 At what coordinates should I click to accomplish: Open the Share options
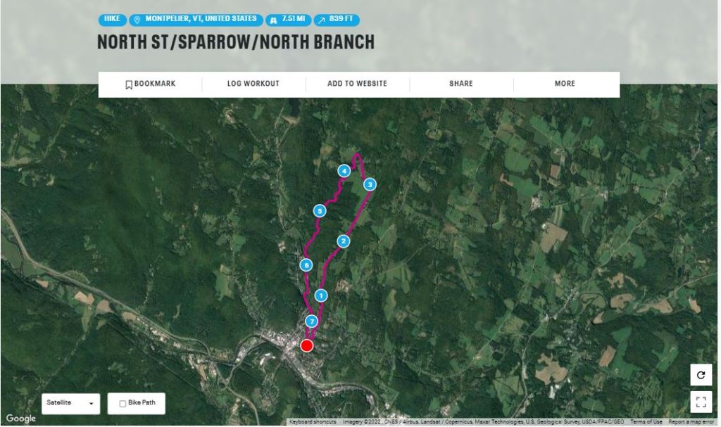(x=461, y=84)
